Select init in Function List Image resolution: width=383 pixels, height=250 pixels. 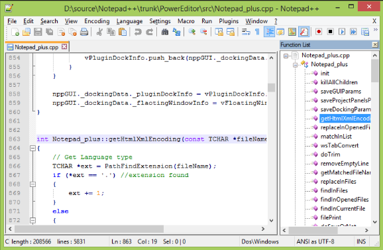coord(325,74)
